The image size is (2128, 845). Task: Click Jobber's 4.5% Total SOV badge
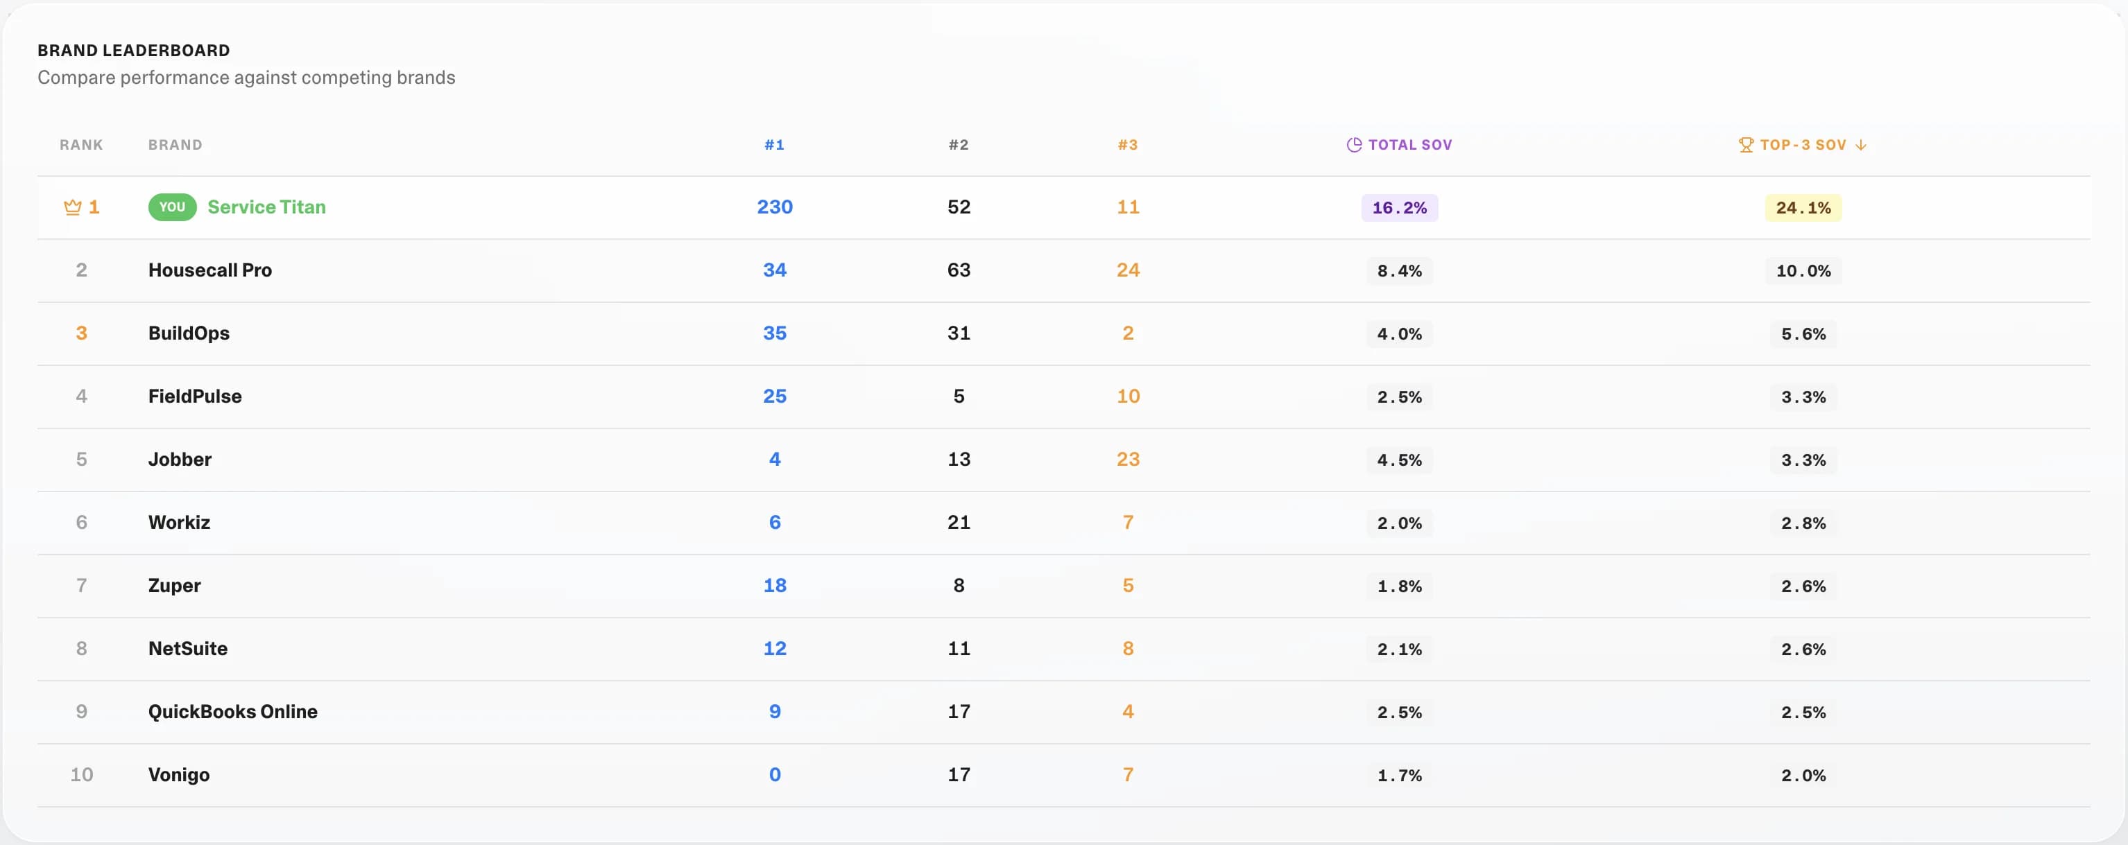1400,460
